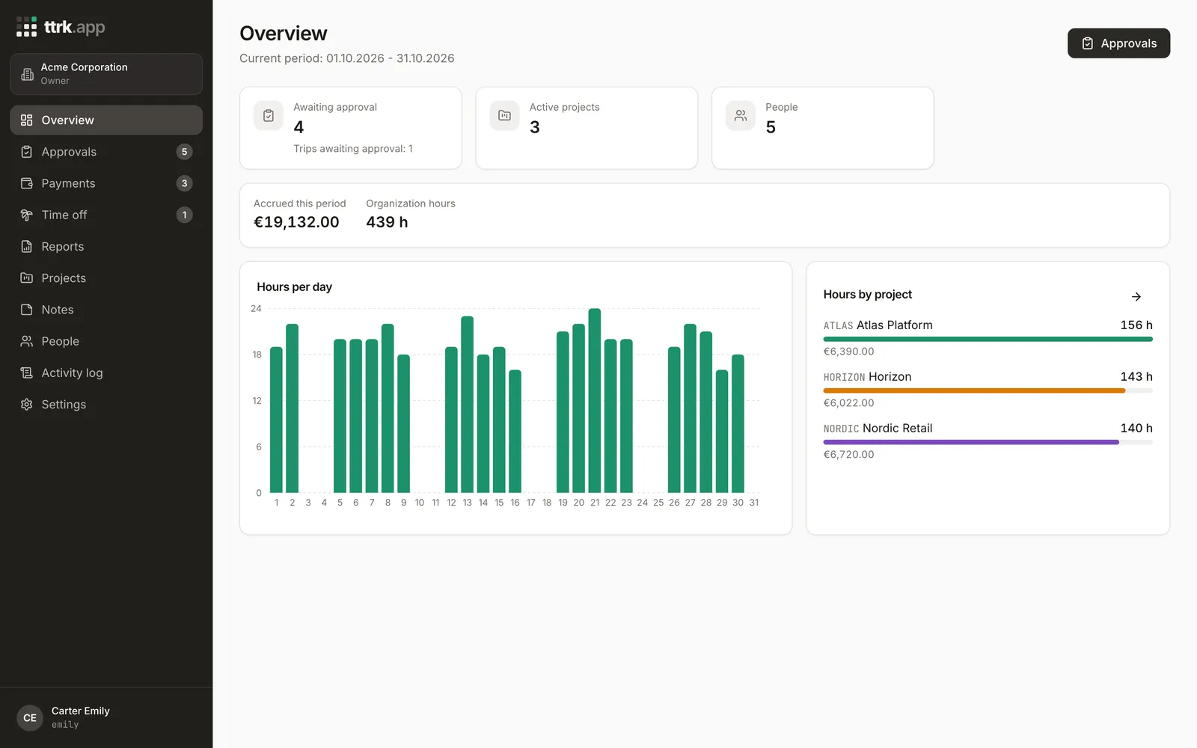This screenshot has width=1197, height=748.
Task: Go to the Payments page
Action: (x=106, y=183)
